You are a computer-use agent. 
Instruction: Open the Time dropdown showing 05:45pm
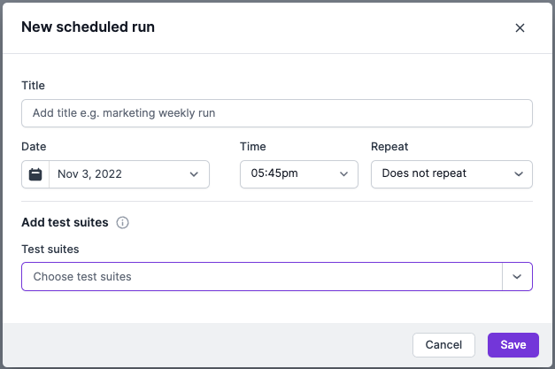299,174
